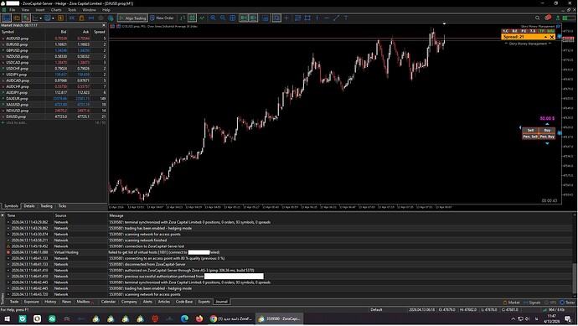Click 'click to add...' symbol field
Image resolution: width=578 pixels, height=326 pixels.
(17, 122)
